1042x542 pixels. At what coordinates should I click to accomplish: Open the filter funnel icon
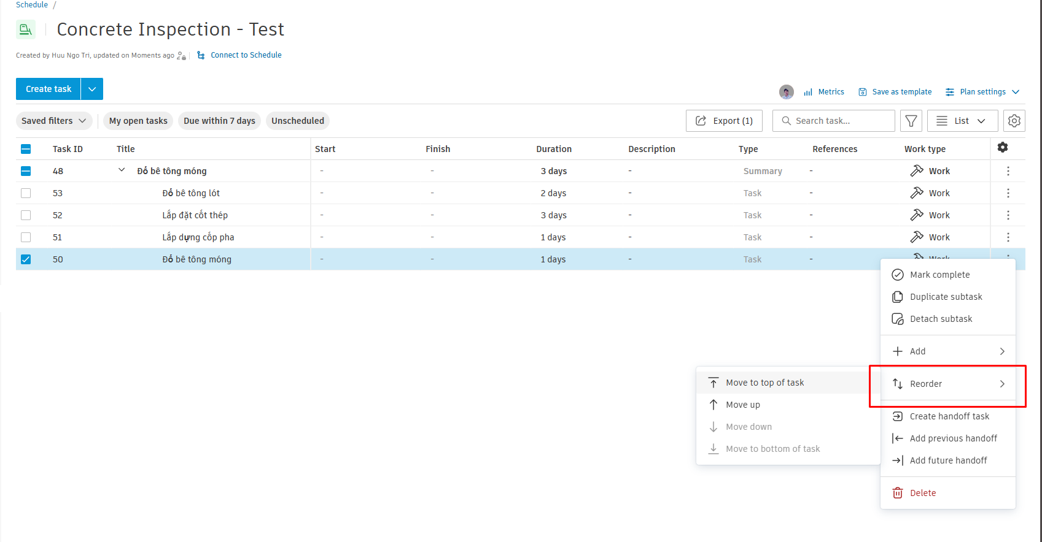911,121
